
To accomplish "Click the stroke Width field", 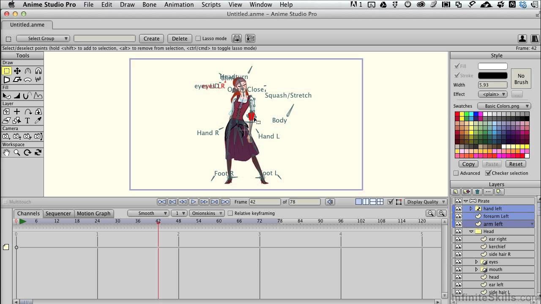I will [x=493, y=85].
